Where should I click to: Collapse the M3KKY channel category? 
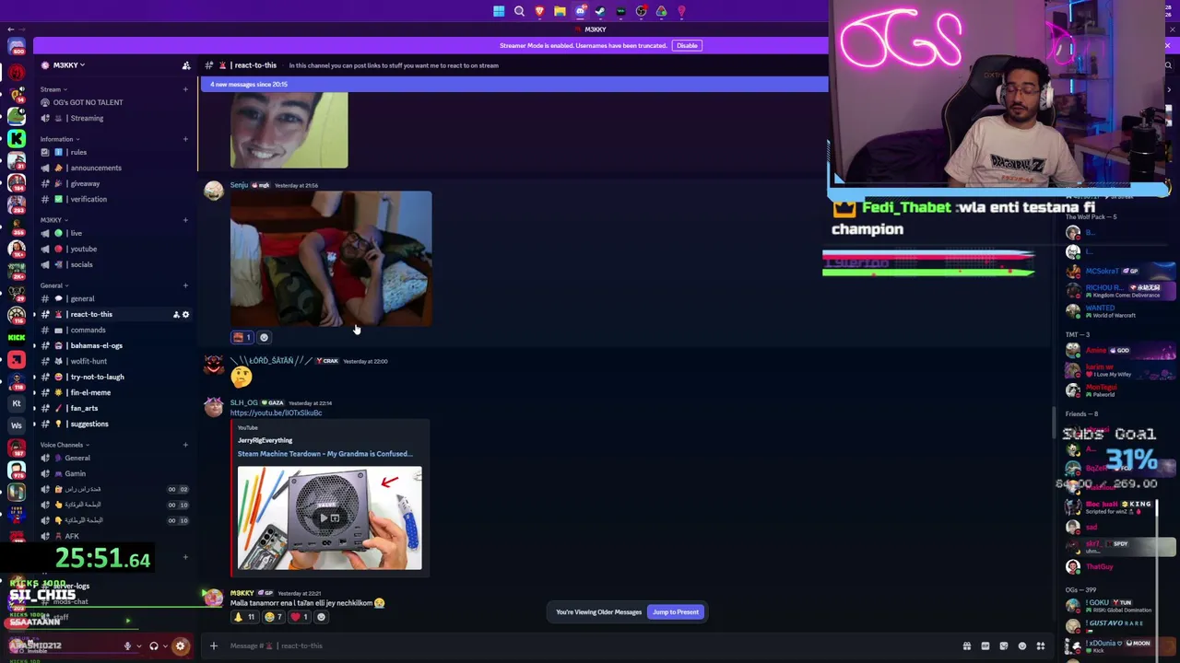click(53, 220)
